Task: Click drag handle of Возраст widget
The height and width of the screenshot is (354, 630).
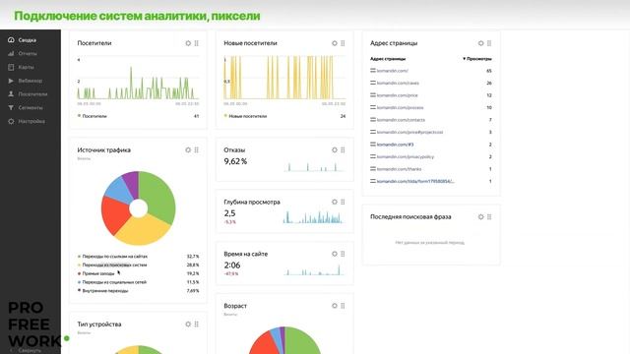Action: tap(343, 306)
